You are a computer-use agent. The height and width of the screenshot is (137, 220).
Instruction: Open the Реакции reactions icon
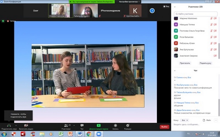pos(128,125)
